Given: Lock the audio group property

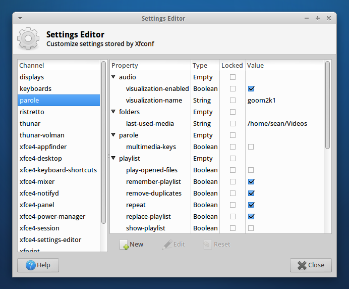Looking at the screenshot, I should click(x=232, y=77).
